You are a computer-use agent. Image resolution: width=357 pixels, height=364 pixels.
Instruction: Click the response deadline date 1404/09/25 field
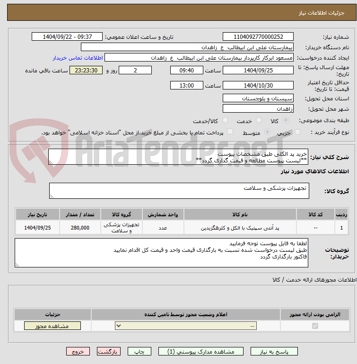click(x=258, y=71)
